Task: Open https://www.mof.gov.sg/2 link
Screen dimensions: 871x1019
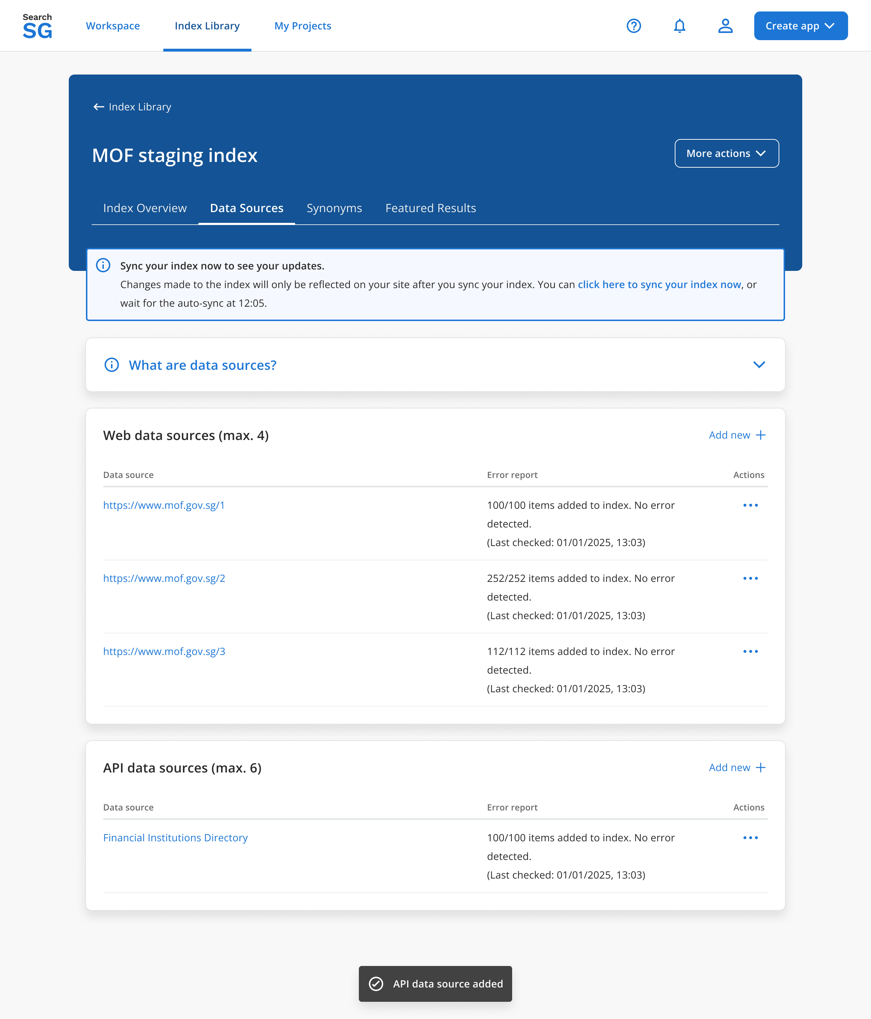Action: (x=164, y=578)
